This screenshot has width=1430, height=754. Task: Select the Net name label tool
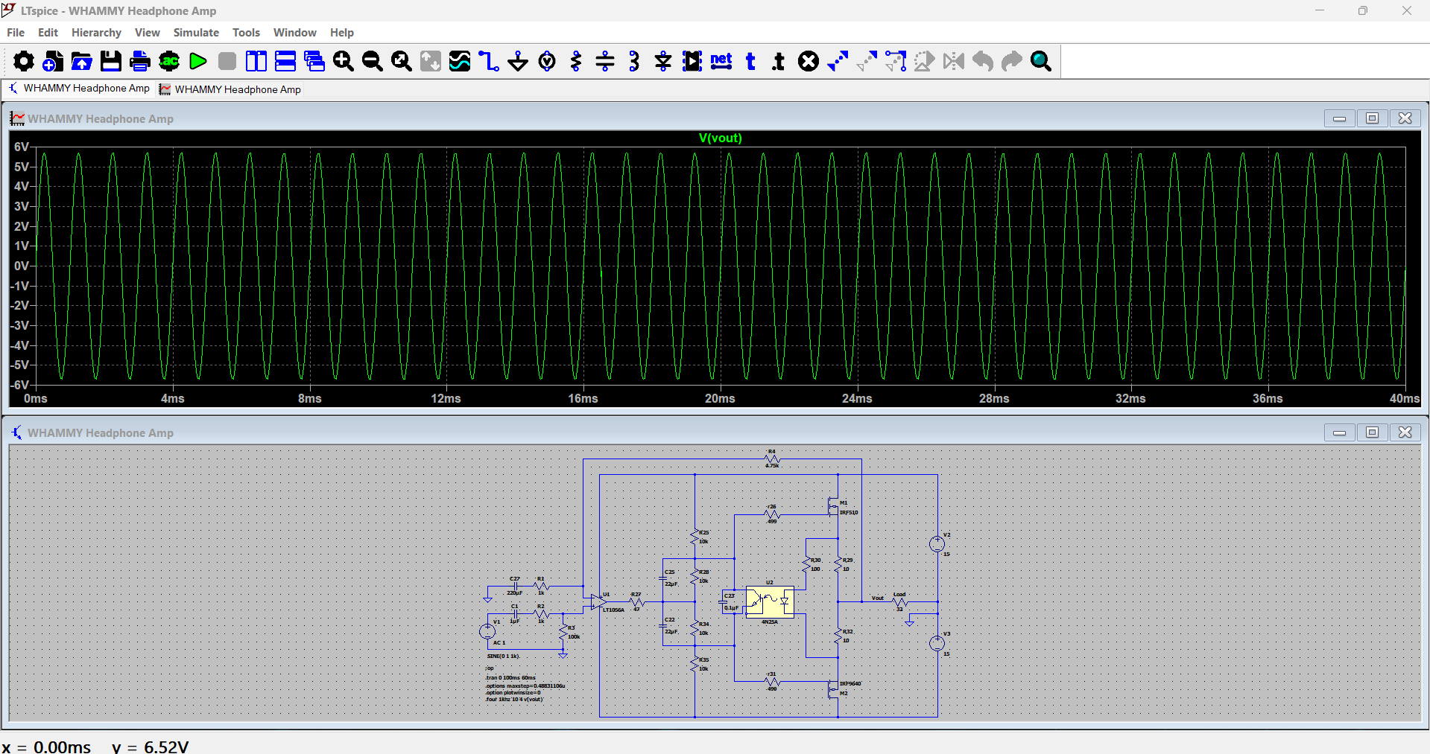[721, 61]
